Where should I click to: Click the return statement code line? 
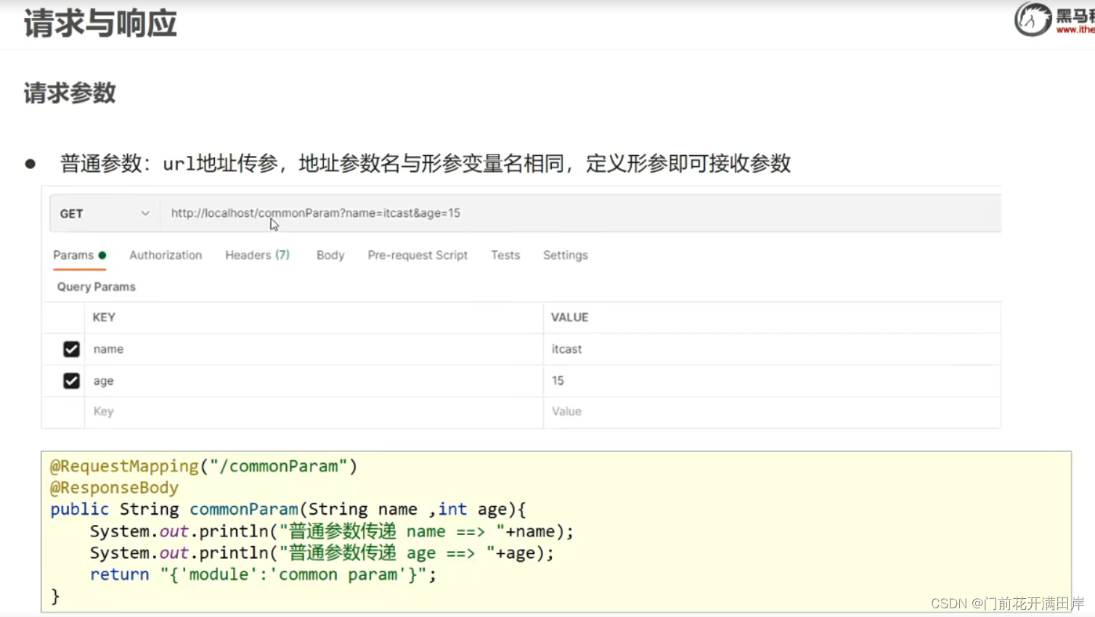pyautogui.click(x=263, y=575)
